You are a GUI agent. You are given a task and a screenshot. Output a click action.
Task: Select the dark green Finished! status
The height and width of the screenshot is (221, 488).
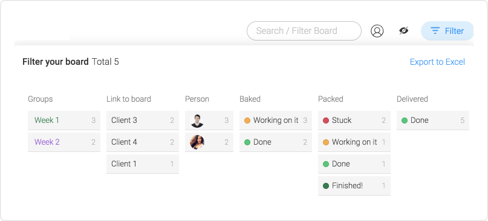pos(354,186)
